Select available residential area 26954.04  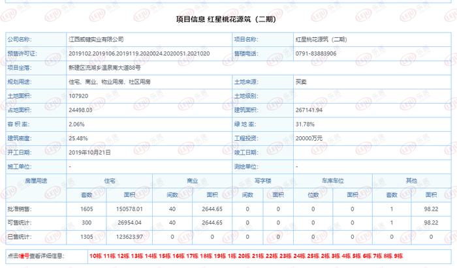click(129, 222)
